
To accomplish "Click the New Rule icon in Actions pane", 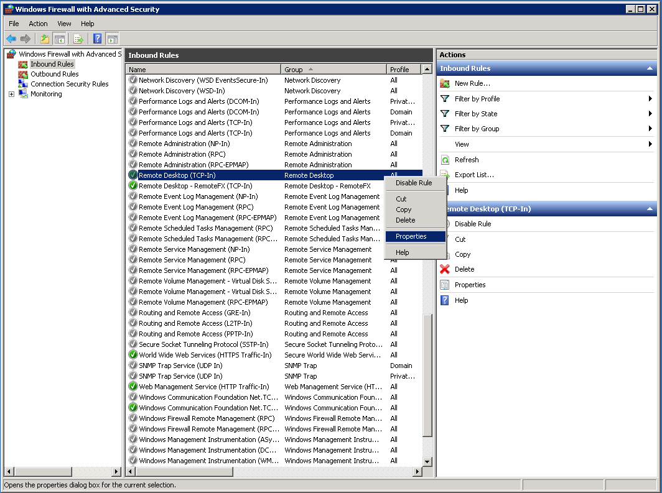I will coord(445,83).
